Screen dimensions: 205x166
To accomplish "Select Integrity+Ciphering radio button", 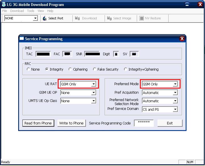I will (x=125, y=69).
